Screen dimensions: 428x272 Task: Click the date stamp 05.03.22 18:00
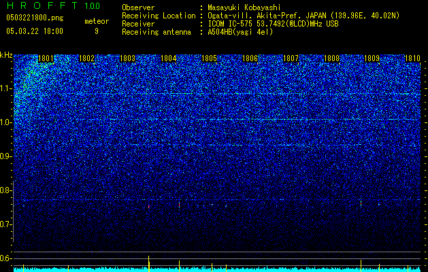[x=35, y=31]
